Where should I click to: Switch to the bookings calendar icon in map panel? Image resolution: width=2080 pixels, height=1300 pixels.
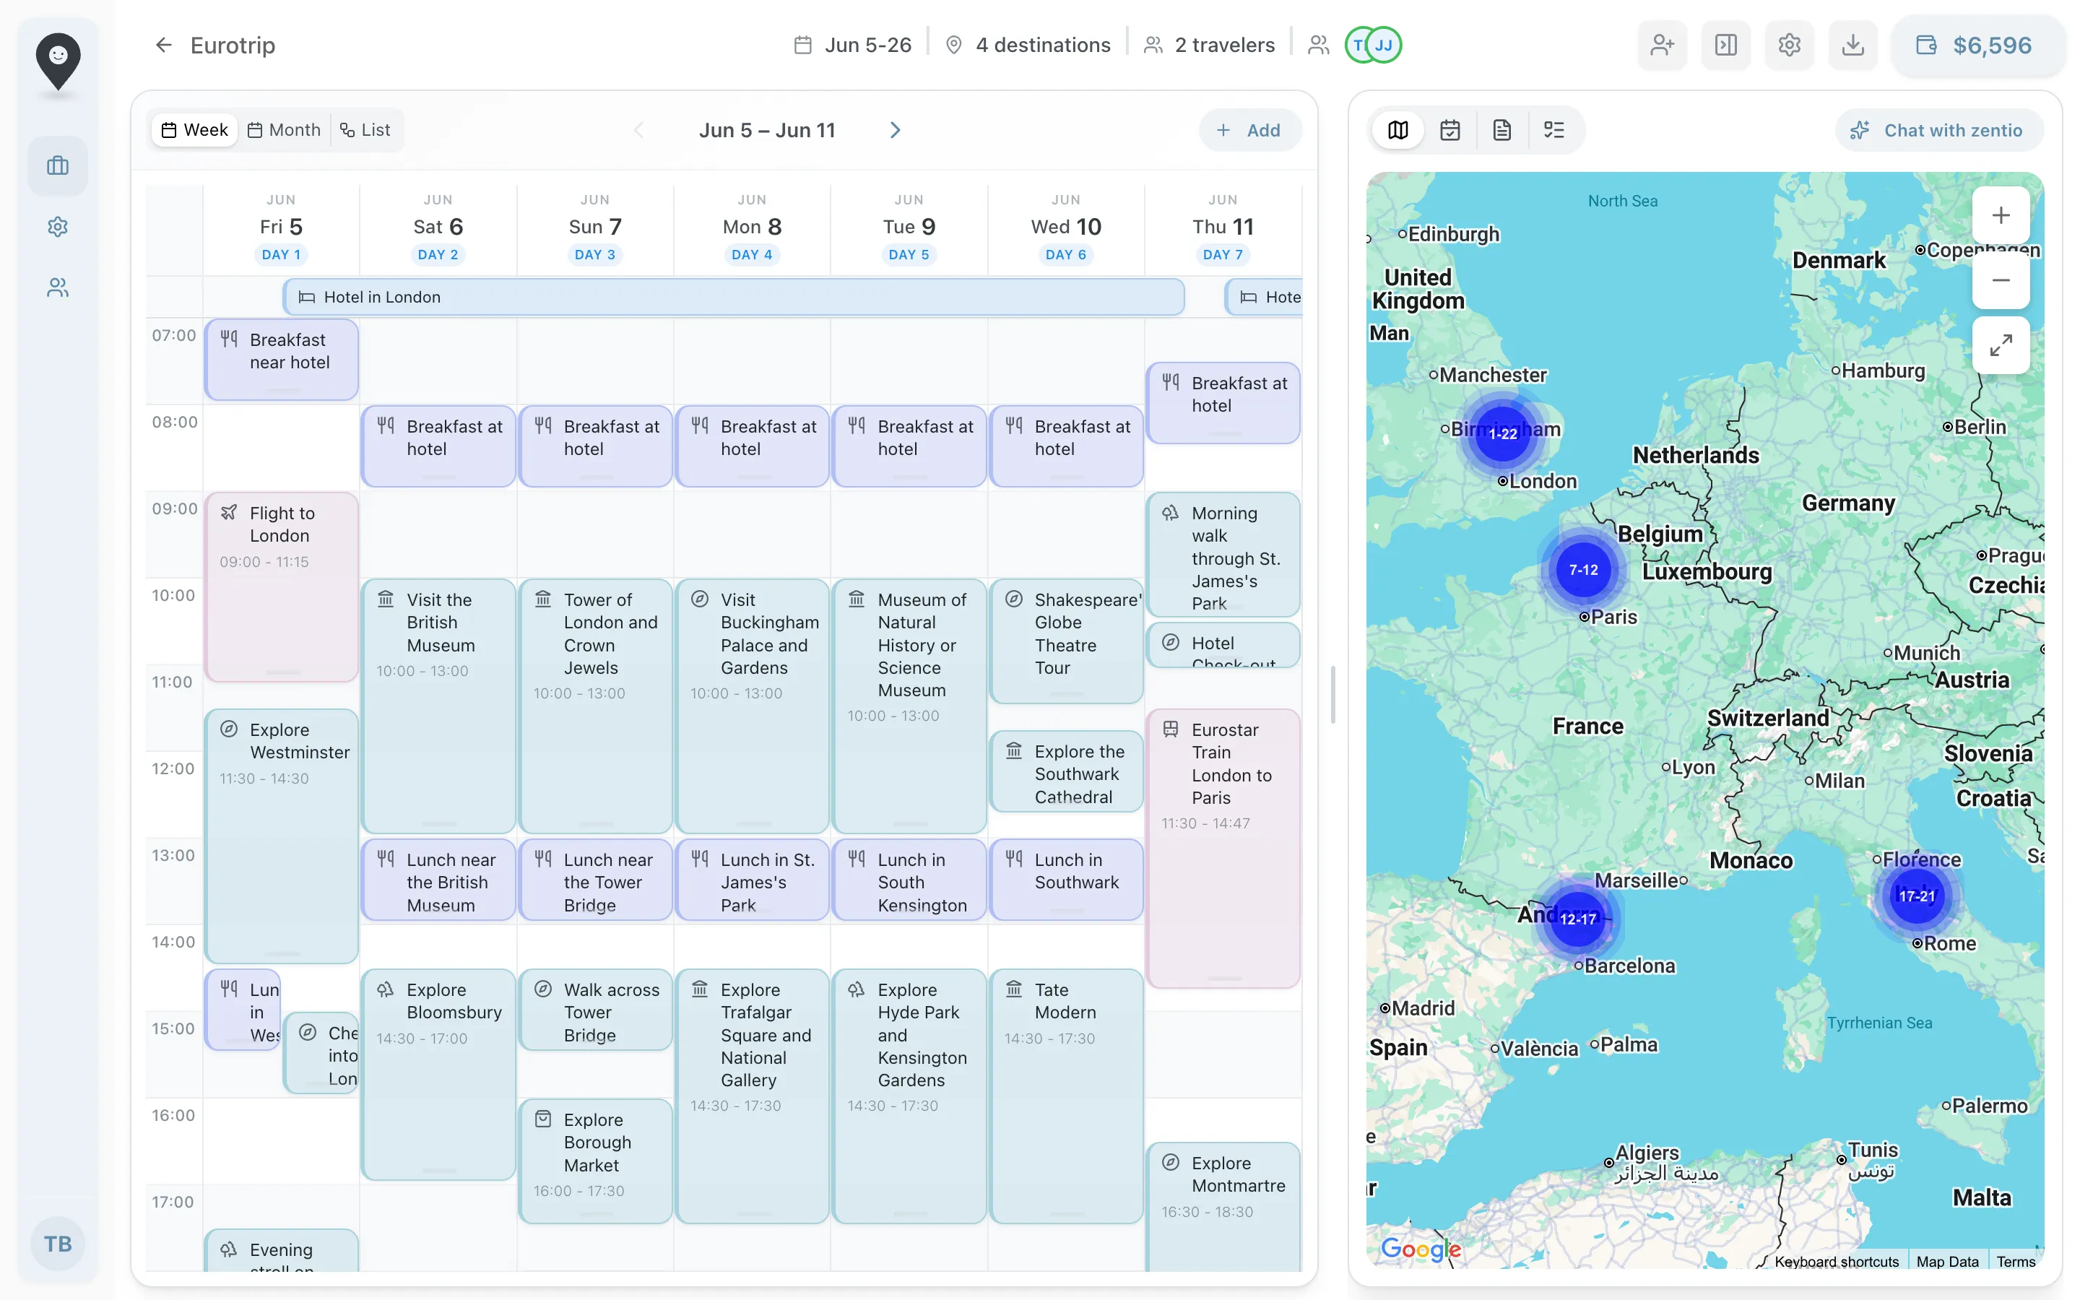coord(1450,130)
